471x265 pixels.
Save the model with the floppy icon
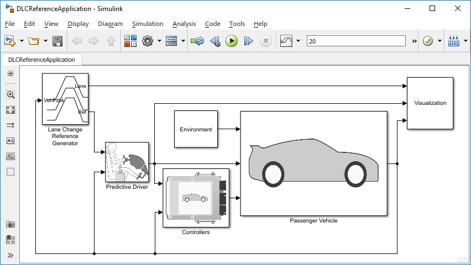(x=57, y=41)
